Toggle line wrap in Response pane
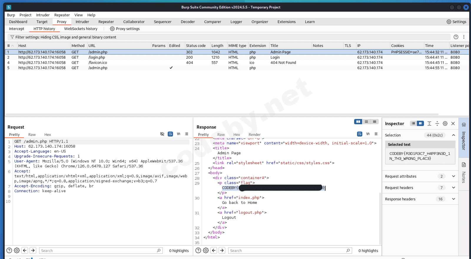The height and width of the screenshot is (259, 471). point(359,134)
